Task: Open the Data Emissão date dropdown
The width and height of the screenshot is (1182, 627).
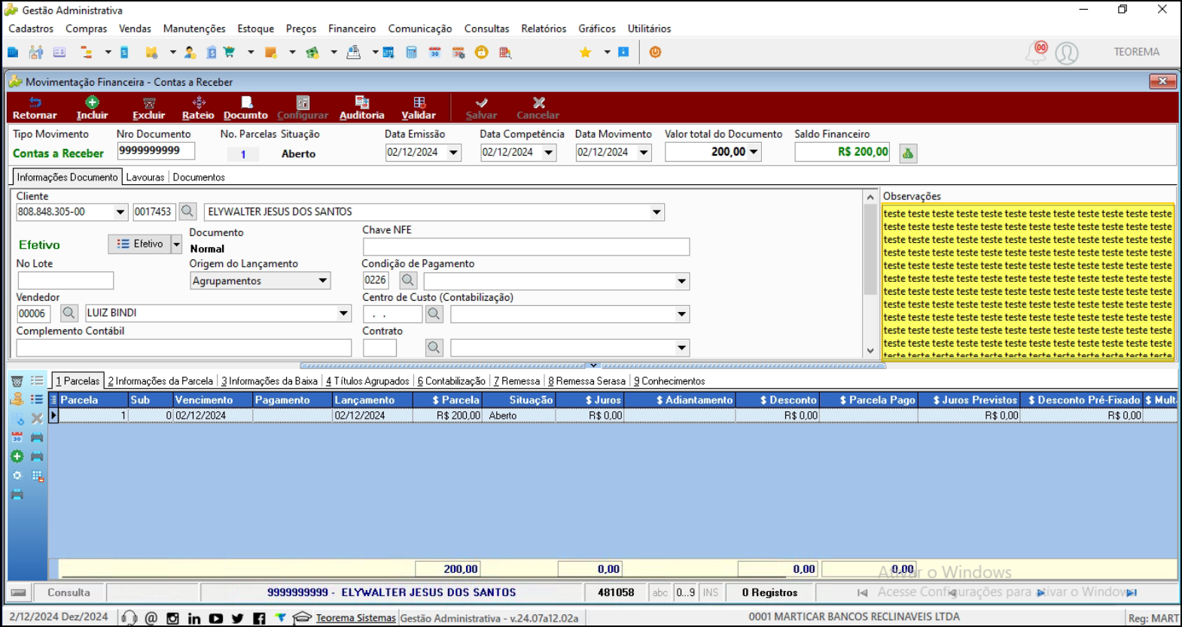Action: [453, 153]
